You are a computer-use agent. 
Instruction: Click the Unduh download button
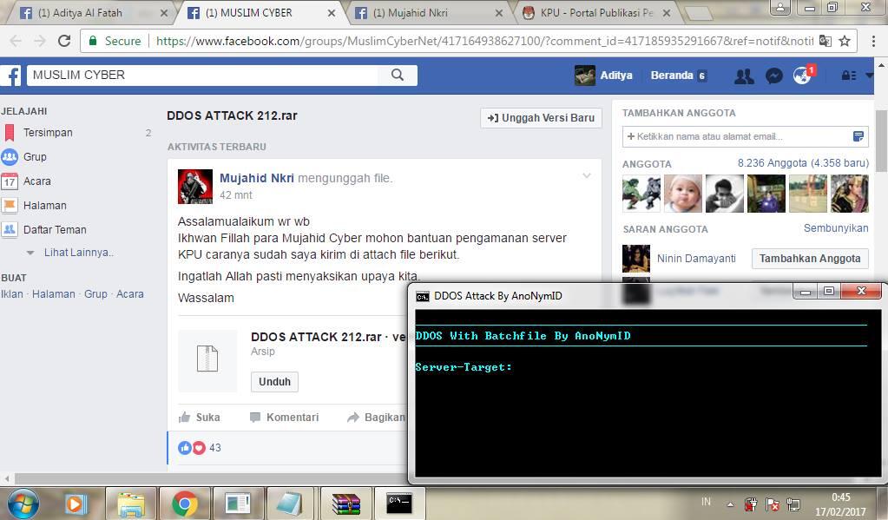[x=274, y=382]
